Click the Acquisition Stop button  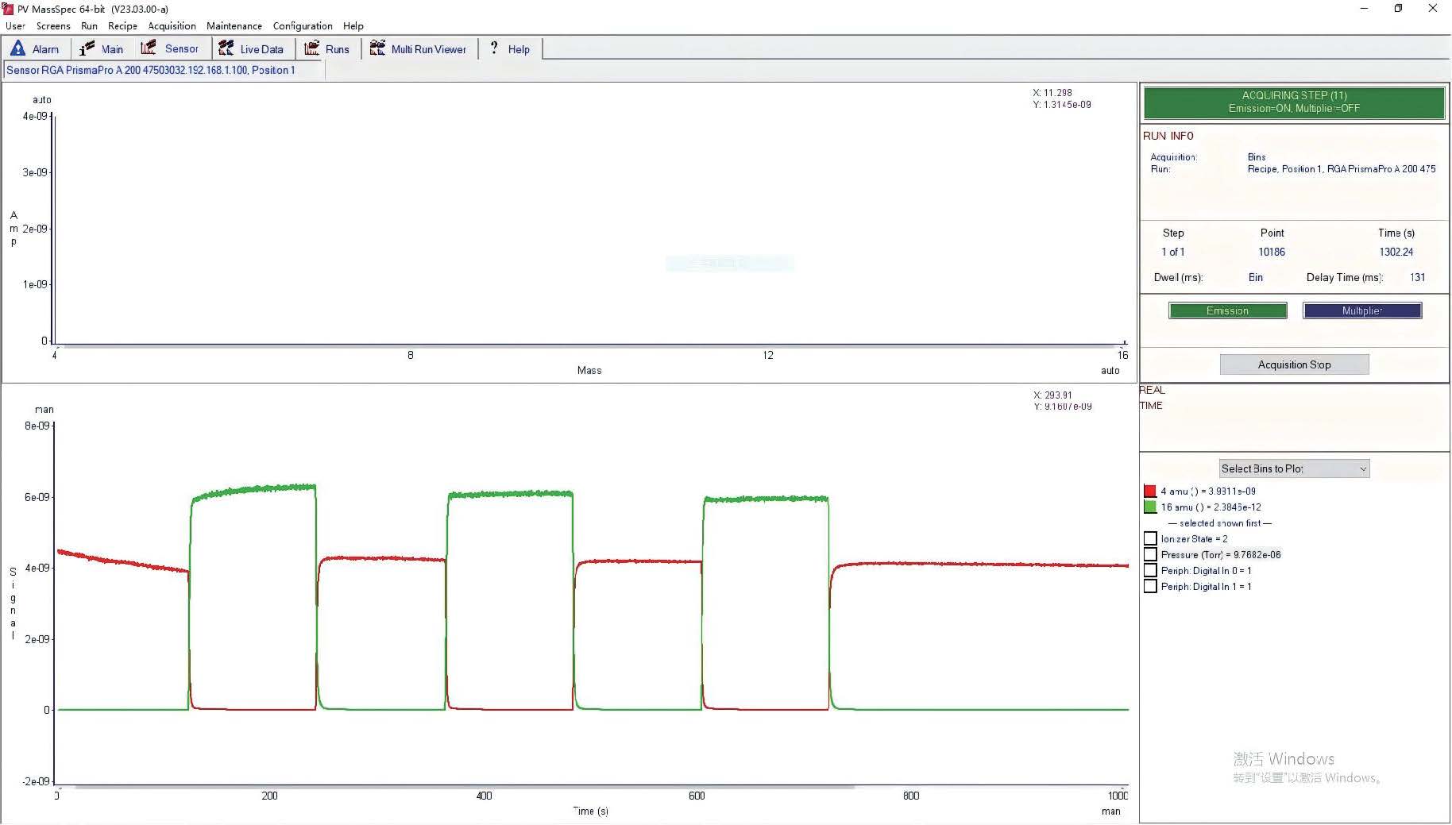point(1294,364)
